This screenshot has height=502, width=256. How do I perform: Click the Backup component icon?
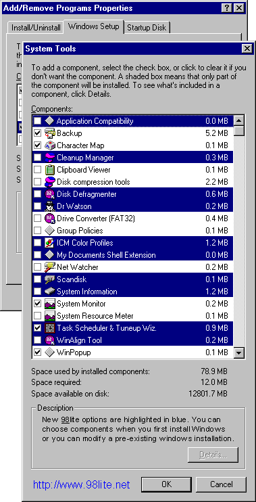tap(49, 133)
